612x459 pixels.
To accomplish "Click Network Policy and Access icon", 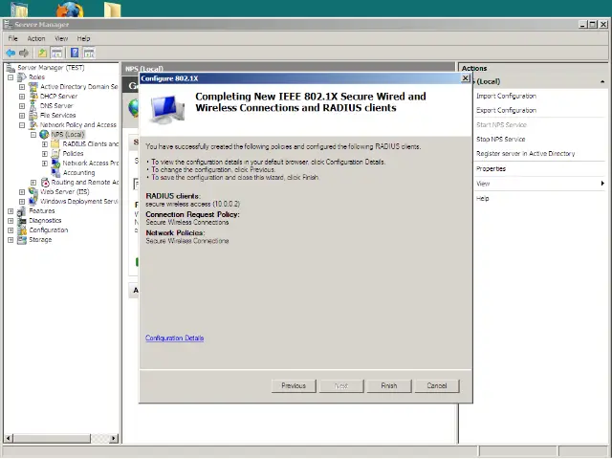I will click(33, 125).
